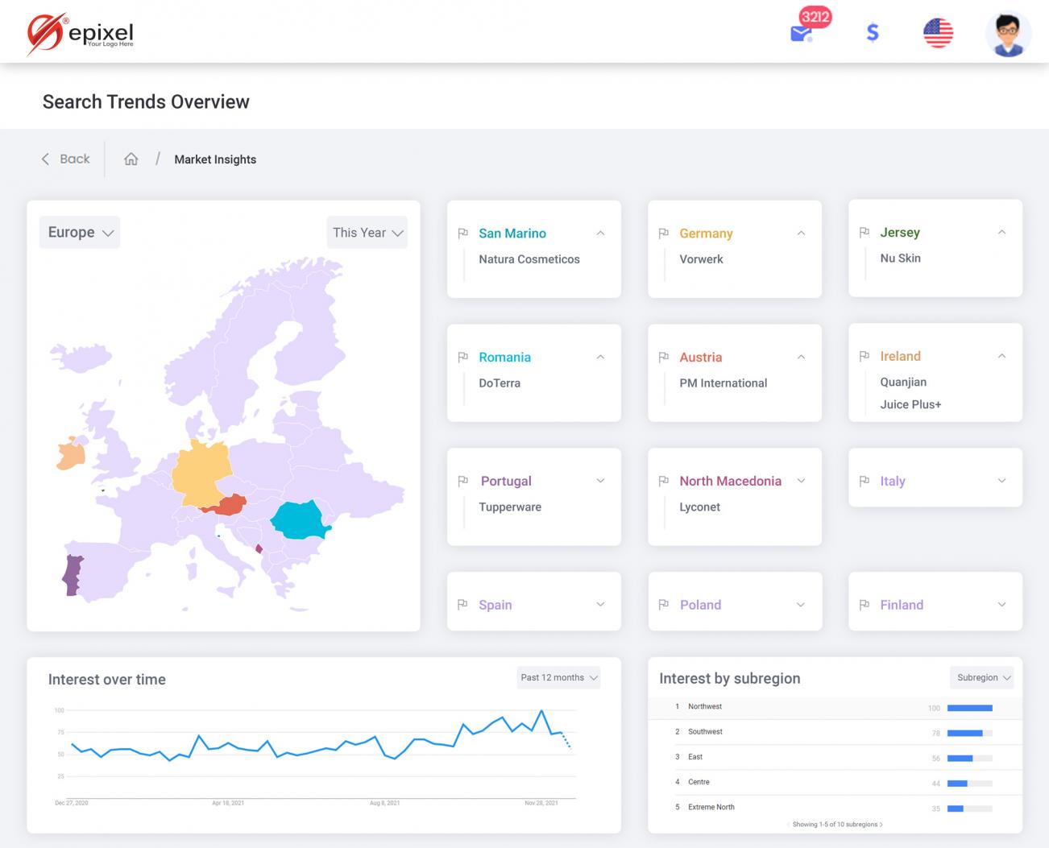This screenshot has width=1049, height=848.
Task: Click Nu Skin under Jersey
Action: point(900,258)
